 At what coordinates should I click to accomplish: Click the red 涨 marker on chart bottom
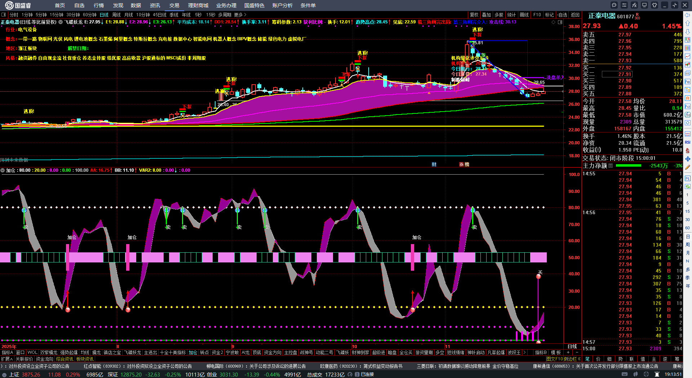(x=461, y=164)
